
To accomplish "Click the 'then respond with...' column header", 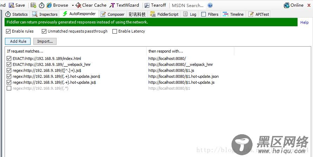I will pos(190,51).
